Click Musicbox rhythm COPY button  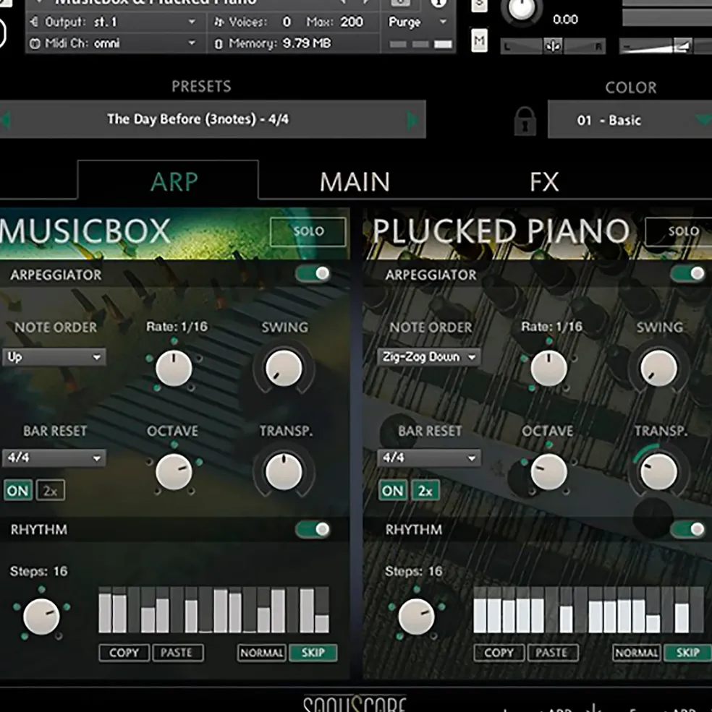point(124,653)
